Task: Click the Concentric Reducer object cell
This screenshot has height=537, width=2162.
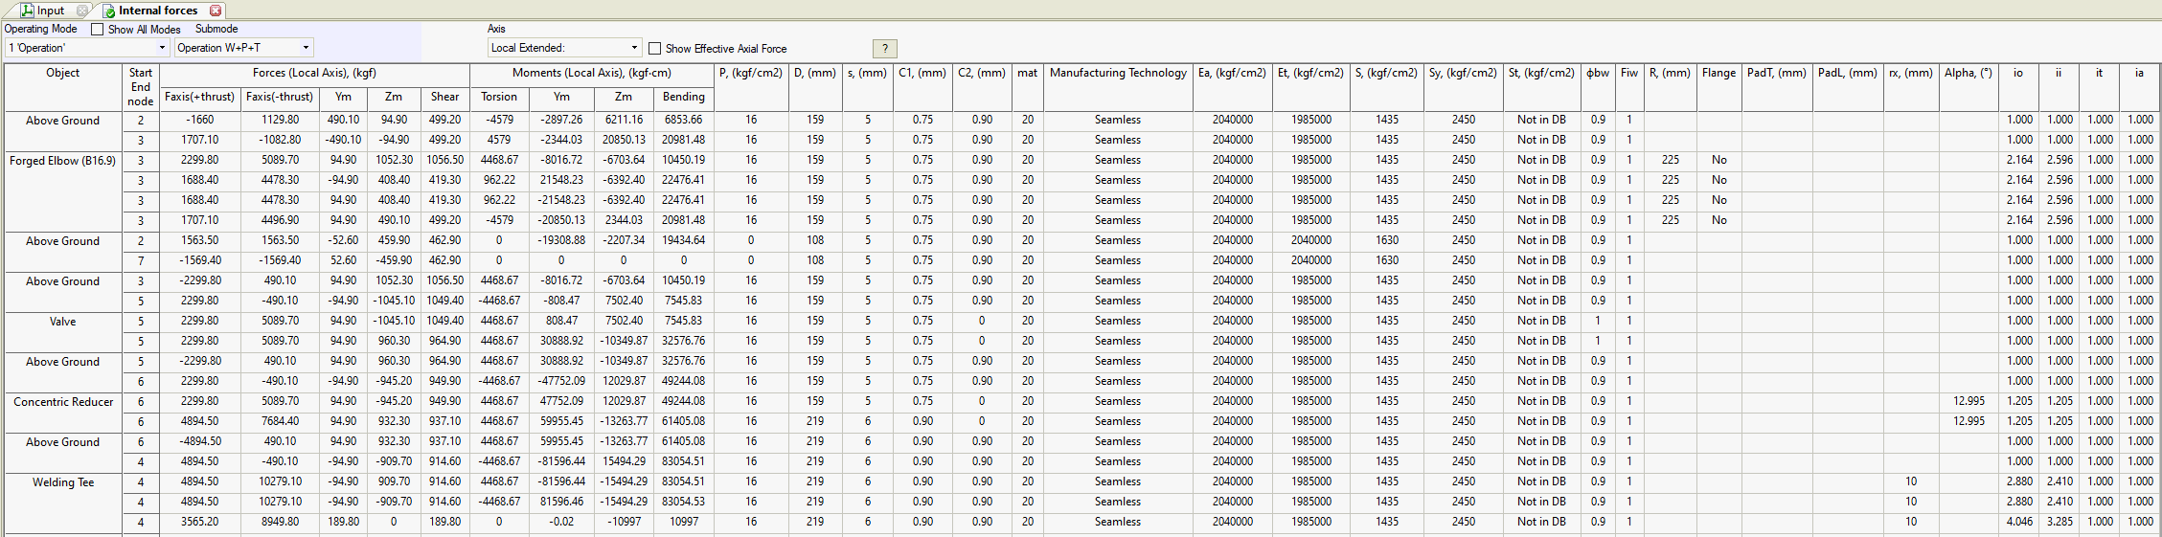Action: point(63,402)
